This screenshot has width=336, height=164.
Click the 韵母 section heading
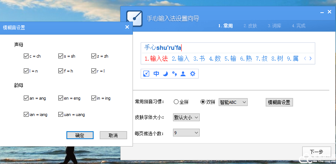click(x=19, y=85)
